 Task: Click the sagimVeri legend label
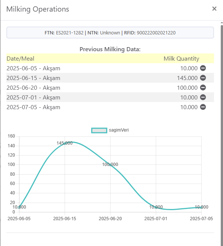(119, 130)
